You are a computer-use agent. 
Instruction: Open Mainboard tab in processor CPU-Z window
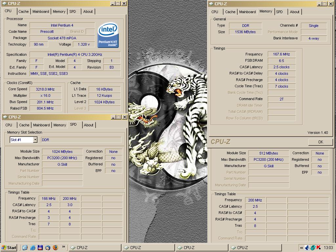tap(41, 11)
